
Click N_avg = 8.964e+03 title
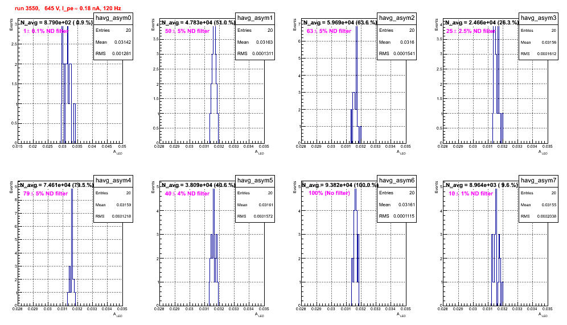point(481,185)
